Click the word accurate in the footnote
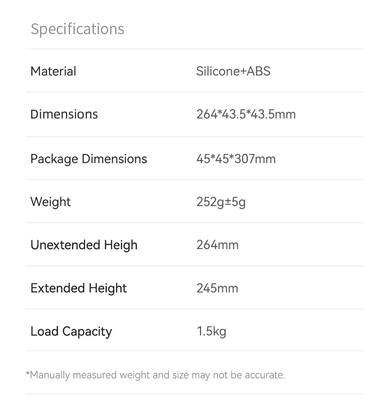The height and width of the screenshot is (403, 388). tap(265, 375)
